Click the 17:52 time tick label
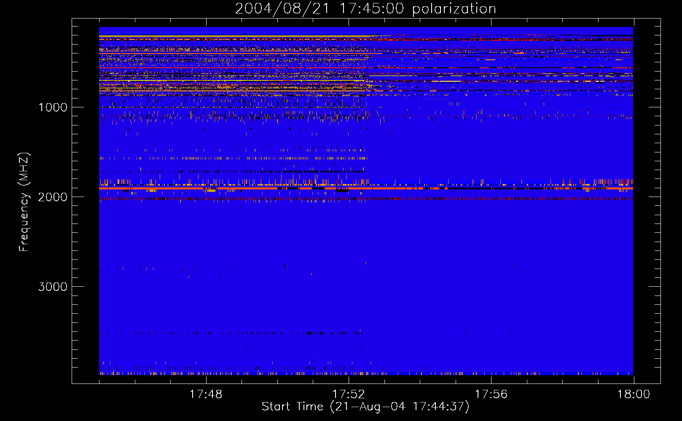This screenshot has height=421, width=682. [x=348, y=394]
